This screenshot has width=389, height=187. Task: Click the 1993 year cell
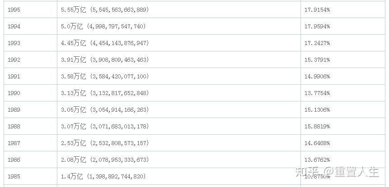14,43
